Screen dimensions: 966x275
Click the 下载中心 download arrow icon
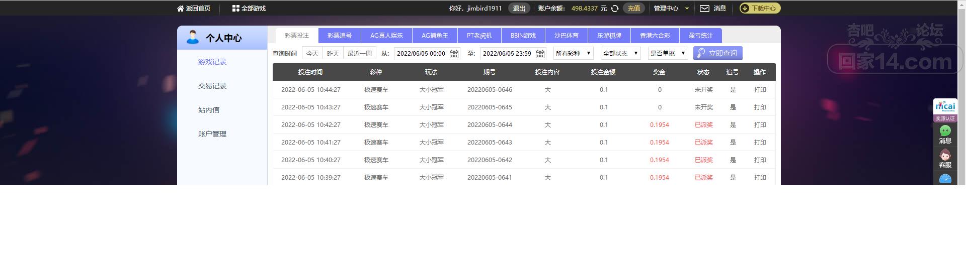pos(745,9)
